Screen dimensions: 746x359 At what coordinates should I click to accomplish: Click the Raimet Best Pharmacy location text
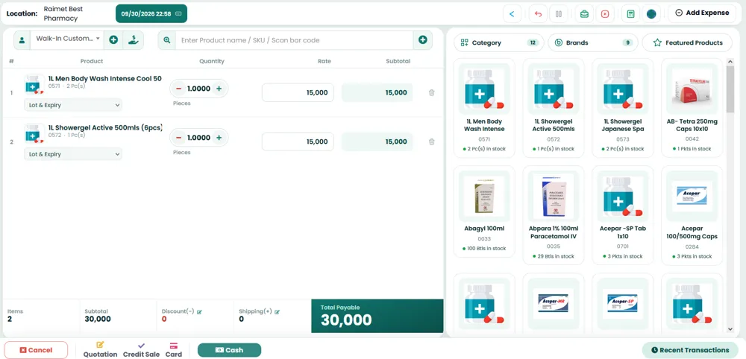(63, 13)
